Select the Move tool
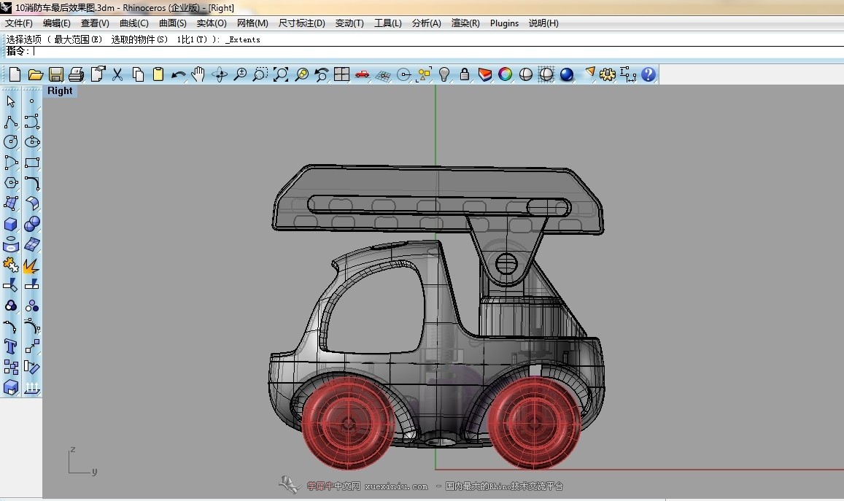Viewport: 844px width, 501px height. pos(32,346)
